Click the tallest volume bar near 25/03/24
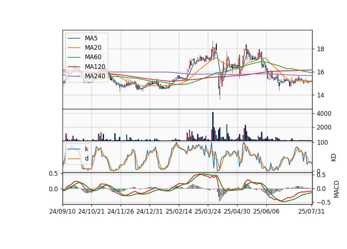This screenshot has height=249, width=347. [x=213, y=126]
